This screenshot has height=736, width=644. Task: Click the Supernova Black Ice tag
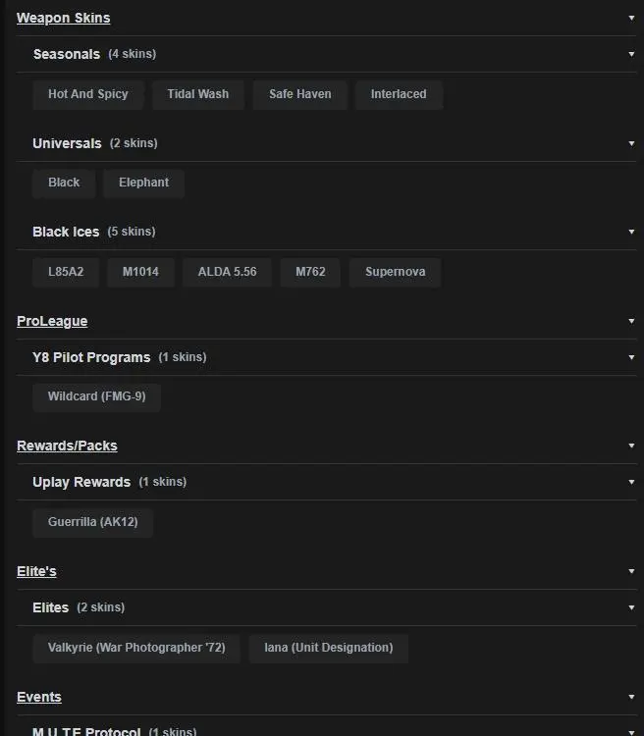coord(395,272)
